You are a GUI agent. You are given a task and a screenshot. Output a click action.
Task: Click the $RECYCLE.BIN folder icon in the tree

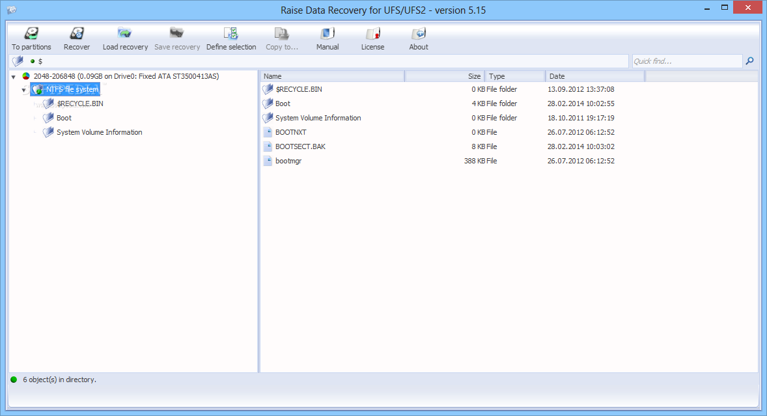click(48, 104)
